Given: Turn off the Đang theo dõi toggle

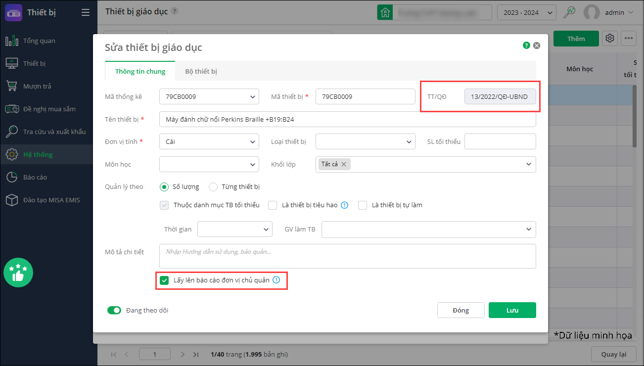Looking at the screenshot, I should 114,311.
